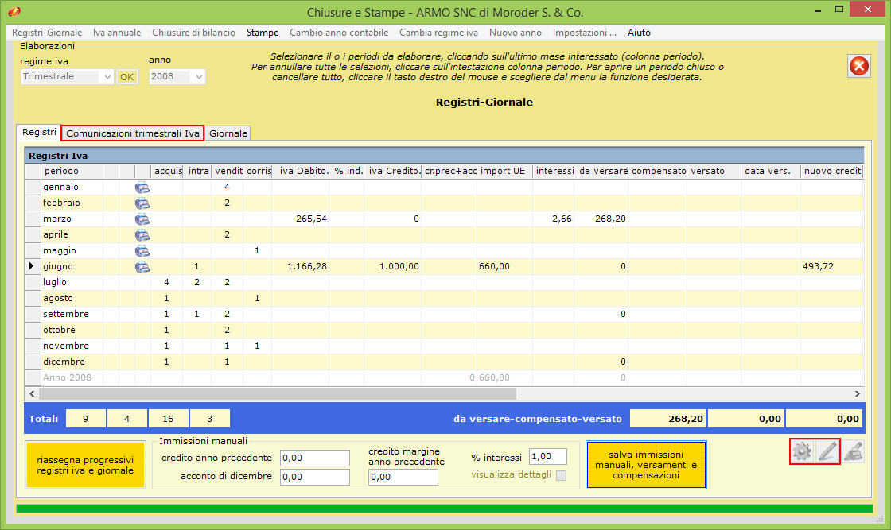Image resolution: width=891 pixels, height=530 pixels.
Task: Toggle the visualizza dettagli checkbox
Action: [x=562, y=475]
